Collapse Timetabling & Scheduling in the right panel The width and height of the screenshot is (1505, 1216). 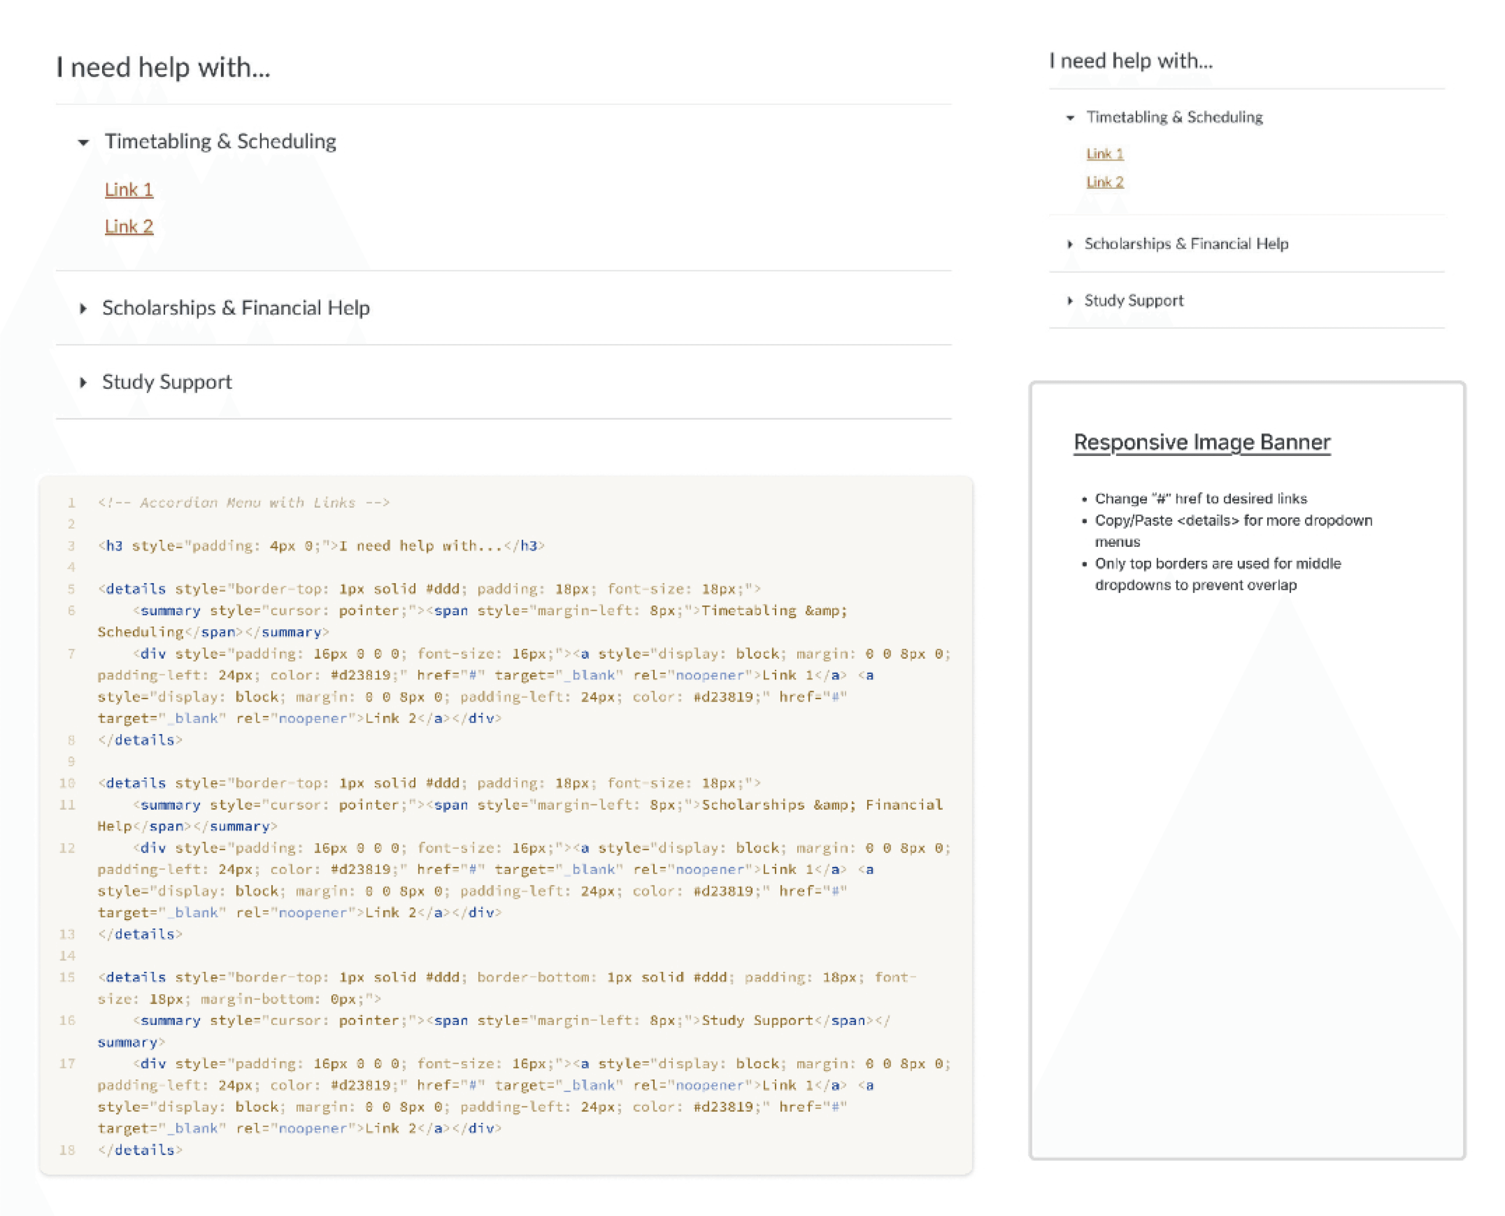tap(1174, 117)
